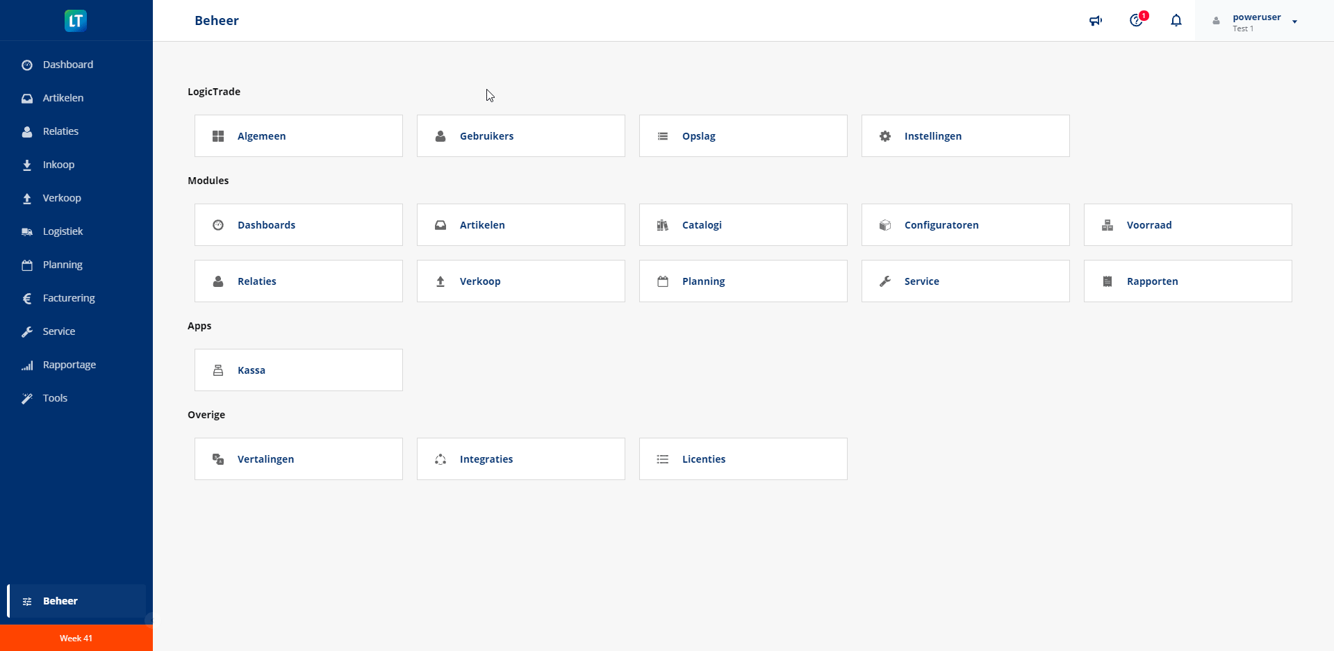Open the Gebruikers management tile
1334x651 pixels.
(520, 136)
